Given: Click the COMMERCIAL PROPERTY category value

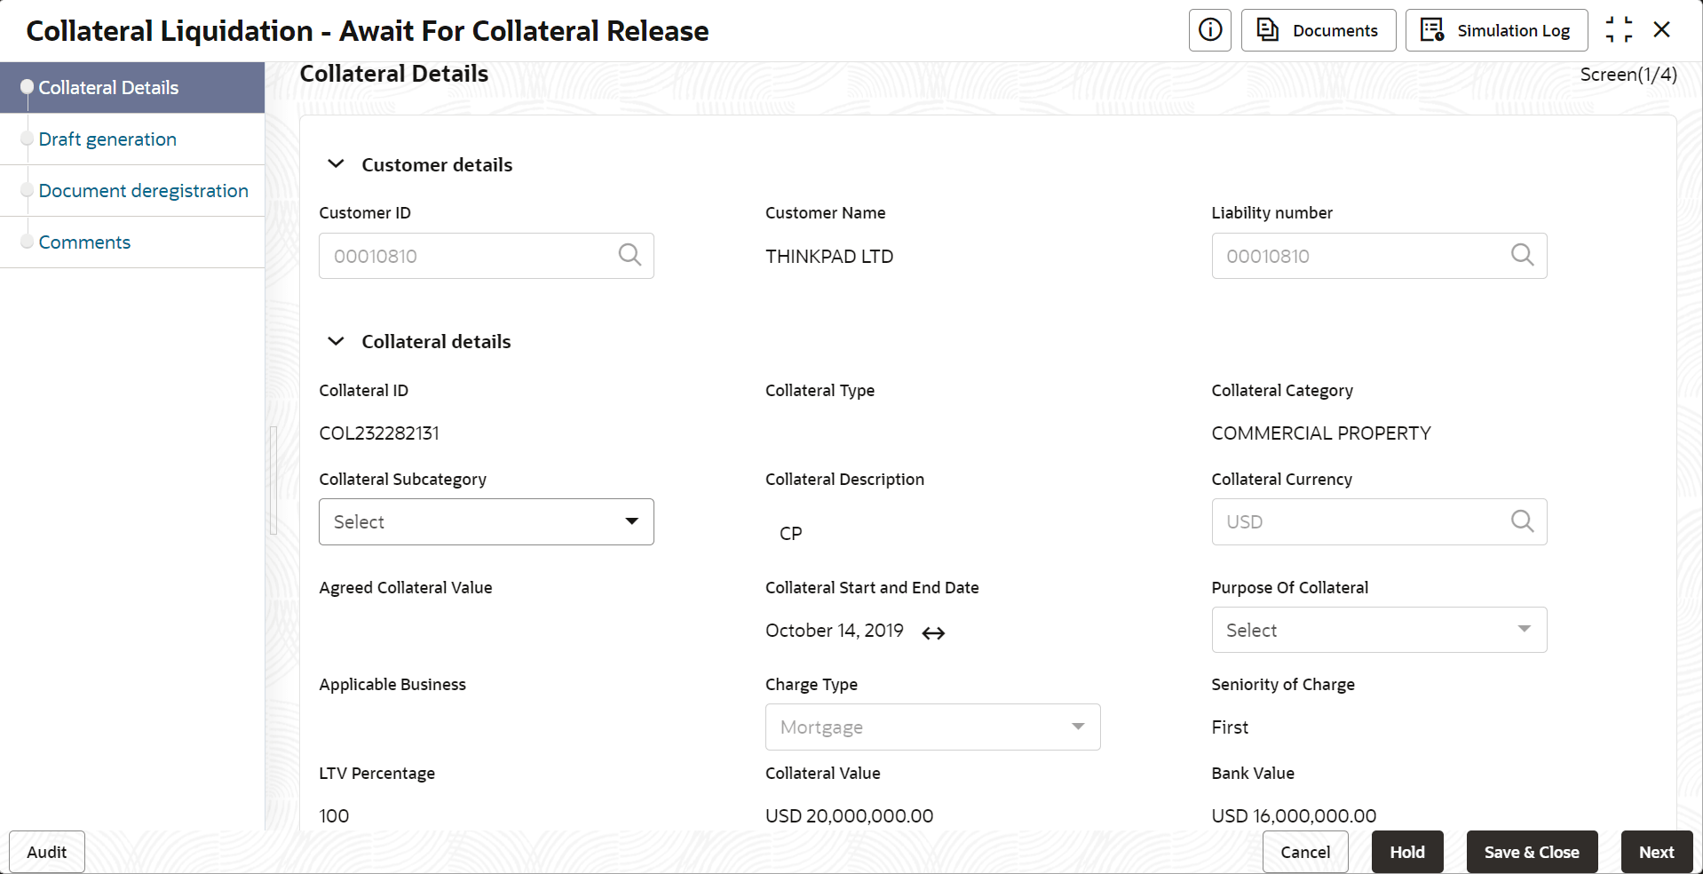Looking at the screenshot, I should click(x=1321, y=433).
